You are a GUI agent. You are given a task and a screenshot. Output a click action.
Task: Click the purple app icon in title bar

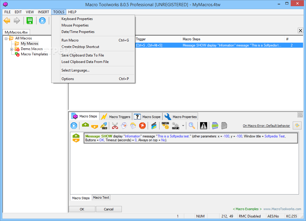coord(6,4)
